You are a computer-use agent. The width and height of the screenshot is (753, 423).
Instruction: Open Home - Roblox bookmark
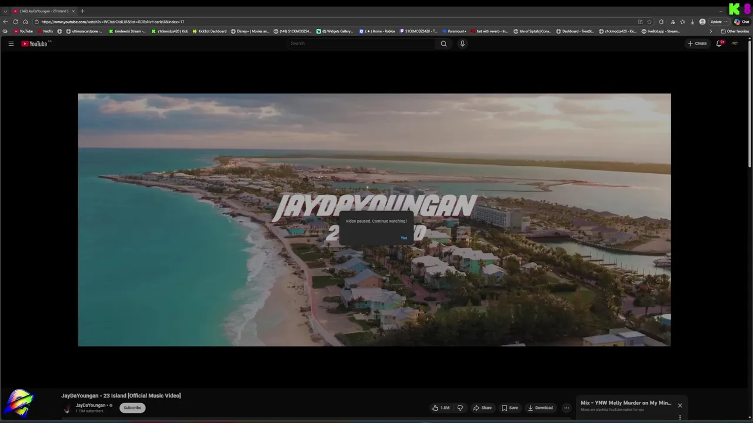click(x=377, y=31)
